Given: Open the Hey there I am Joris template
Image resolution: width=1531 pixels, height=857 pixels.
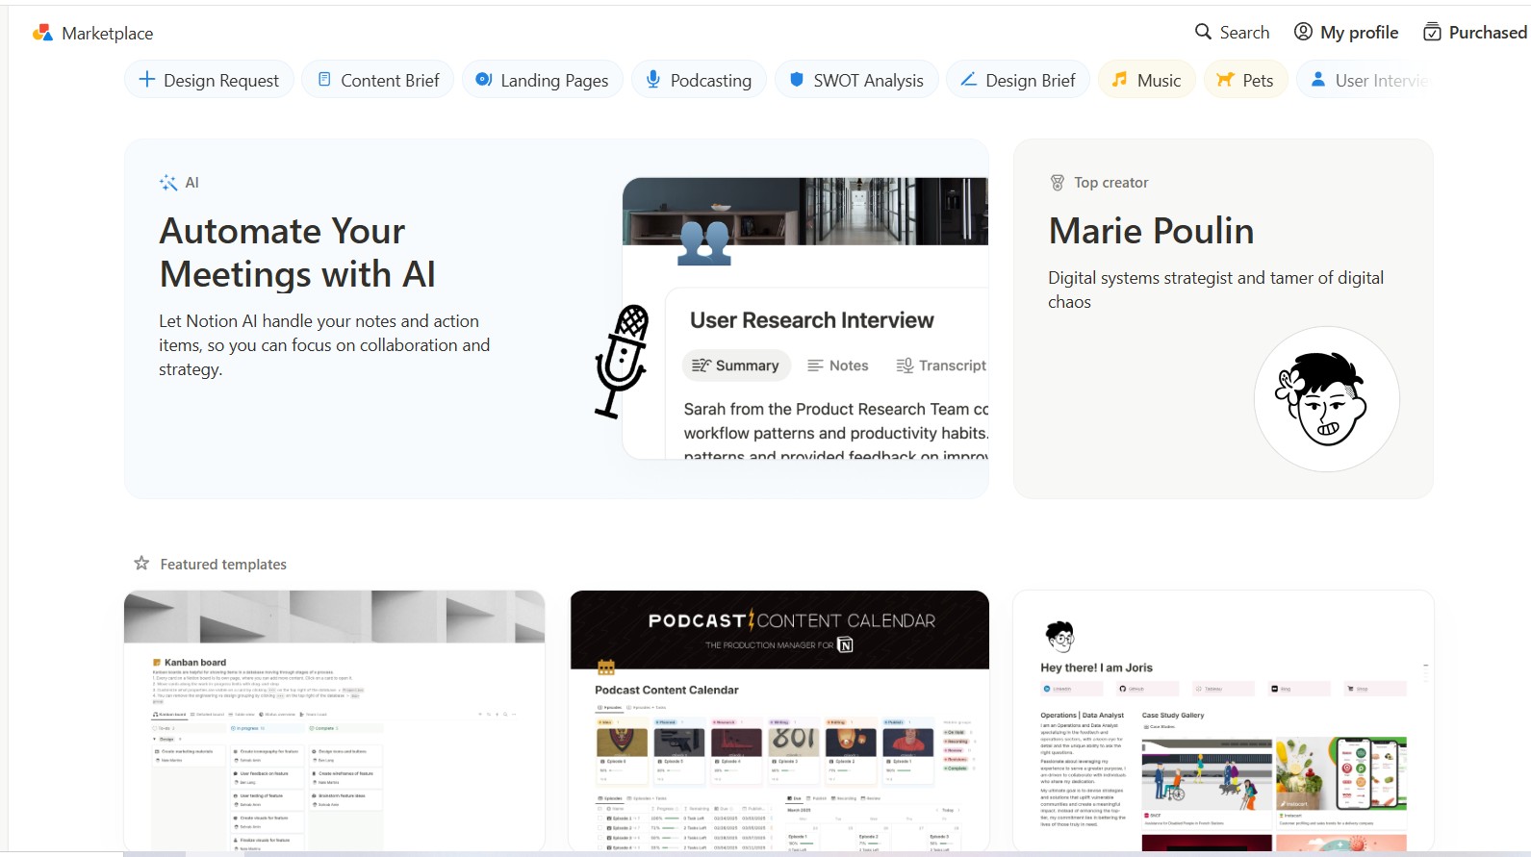Looking at the screenshot, I should [x=1223, y=721].
